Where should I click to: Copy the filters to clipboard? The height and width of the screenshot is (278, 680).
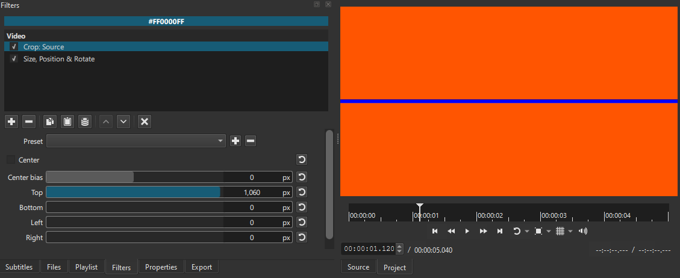tap(50, 122)
